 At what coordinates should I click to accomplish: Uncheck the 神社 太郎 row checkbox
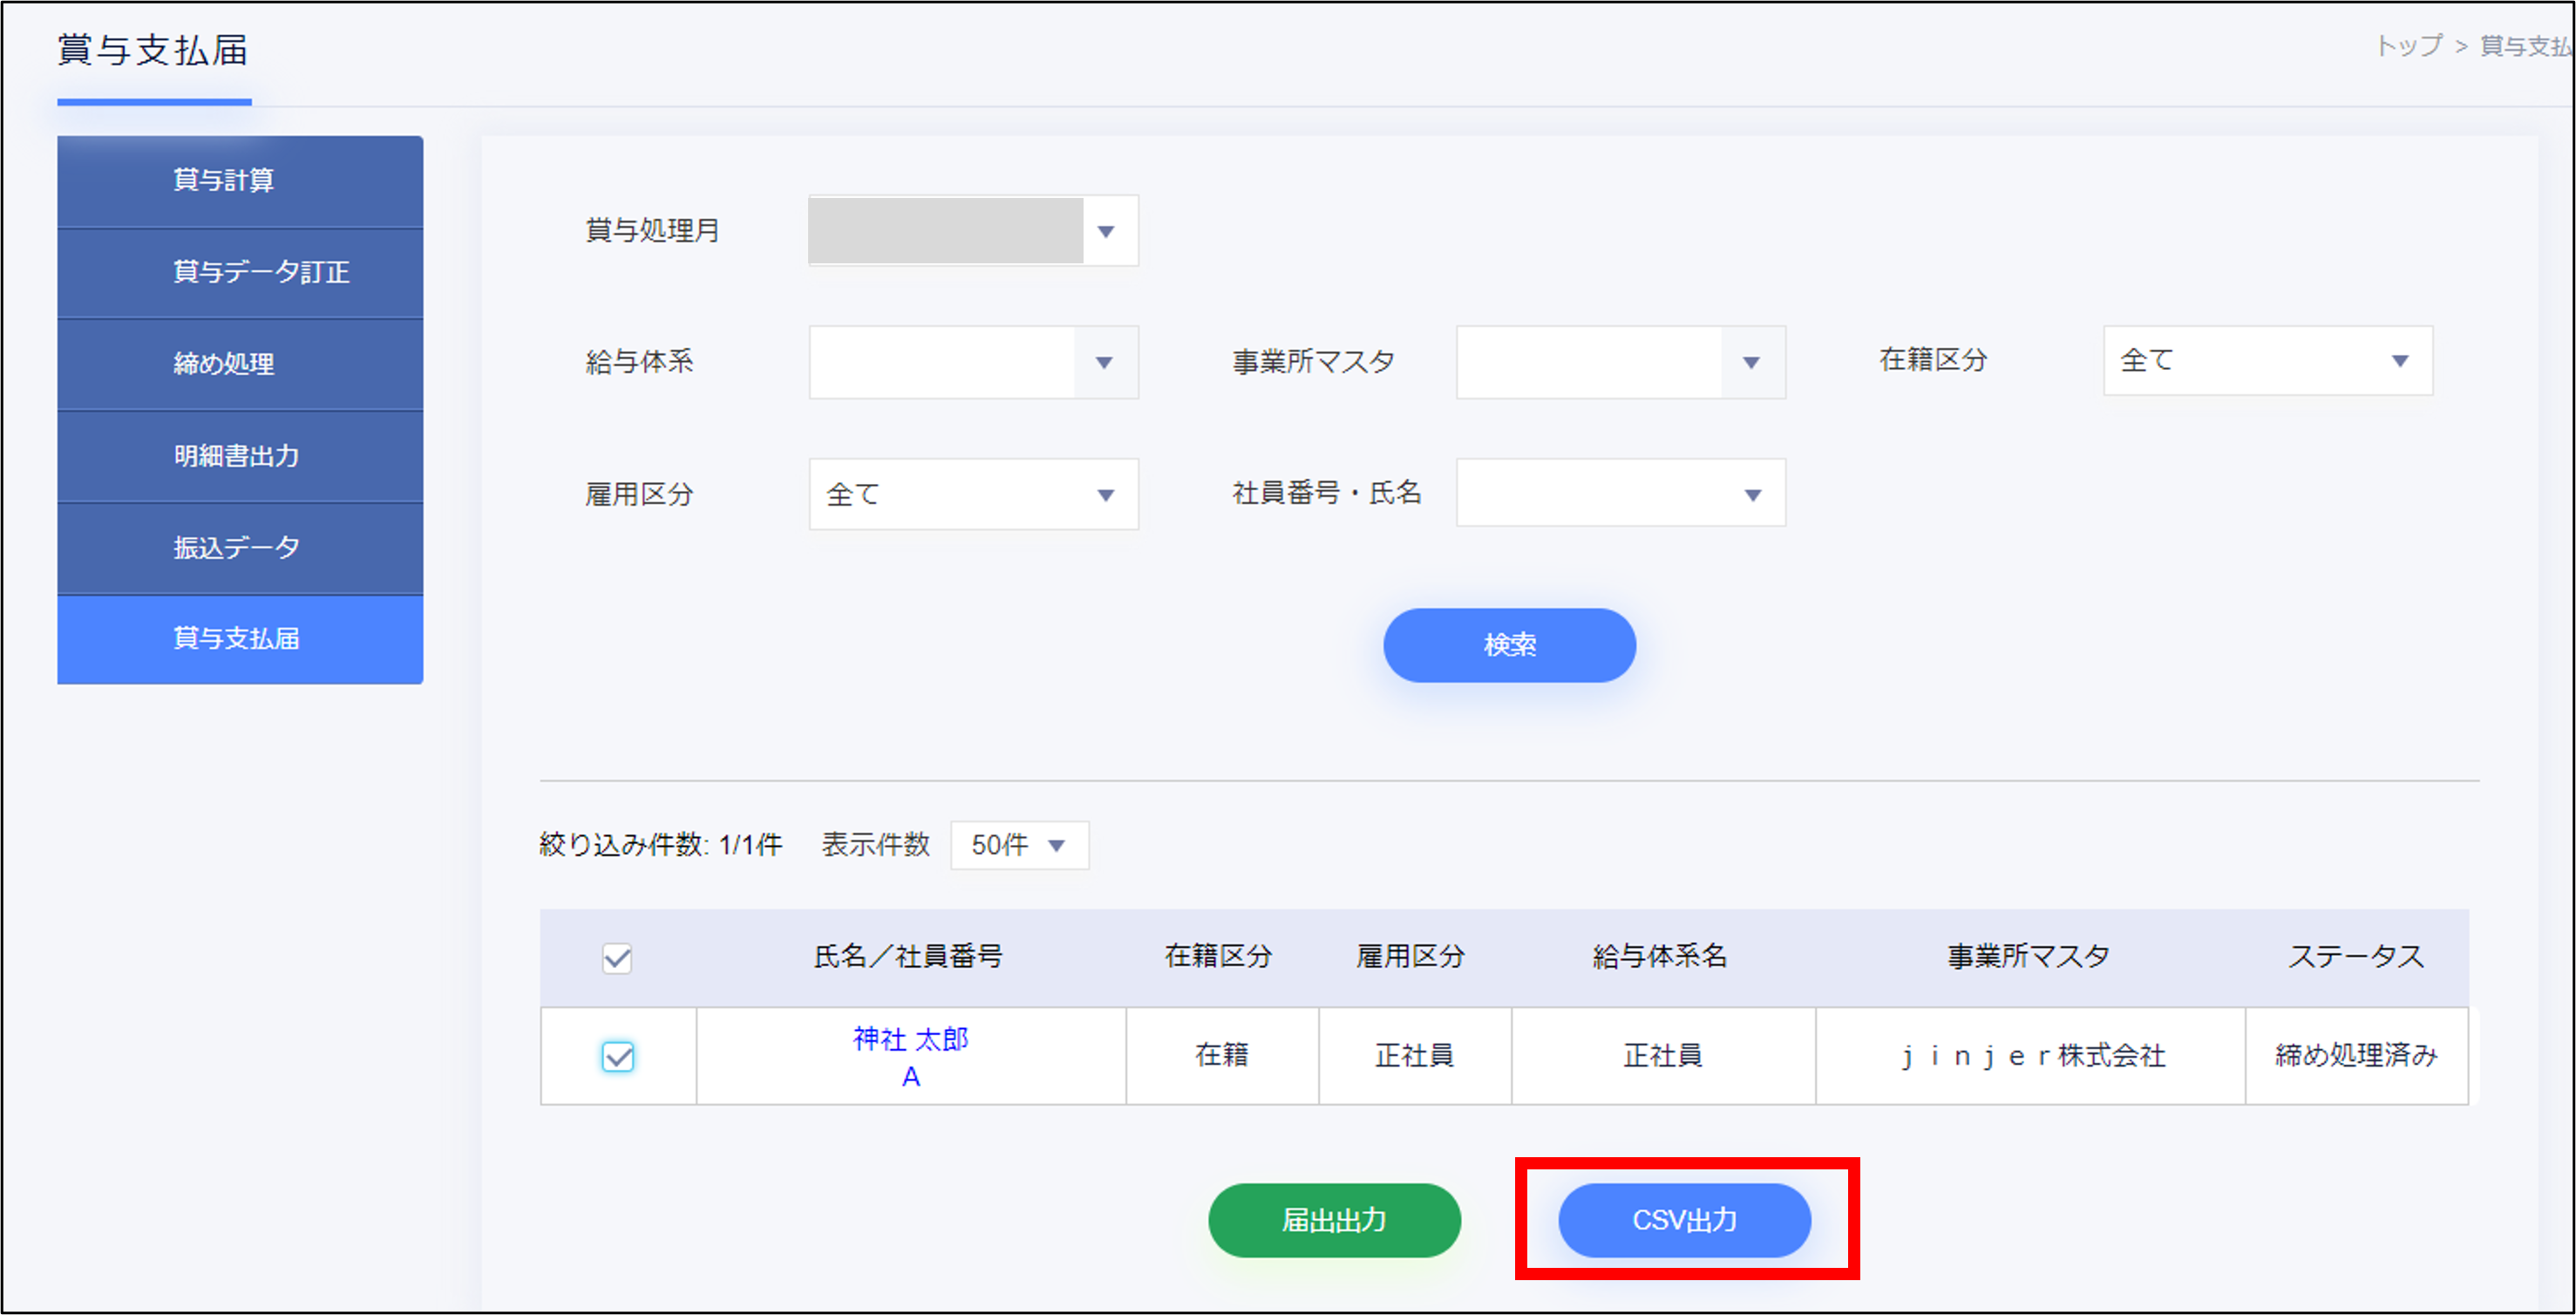(617, 1056)
